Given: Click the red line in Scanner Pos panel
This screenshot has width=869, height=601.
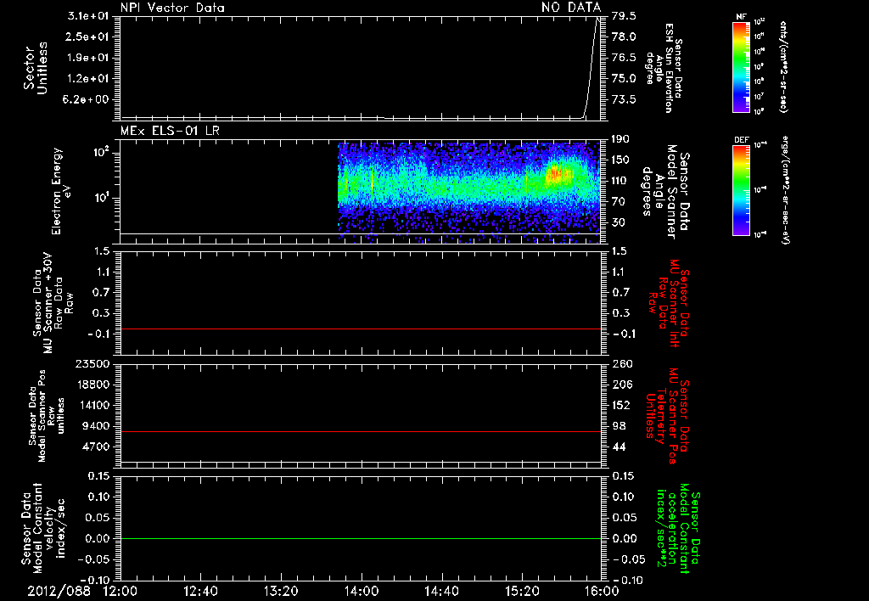Looking at the screenshot, I should tap(361, 431).
